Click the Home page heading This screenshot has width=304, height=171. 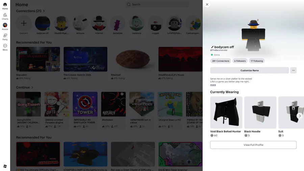point(22,5)
